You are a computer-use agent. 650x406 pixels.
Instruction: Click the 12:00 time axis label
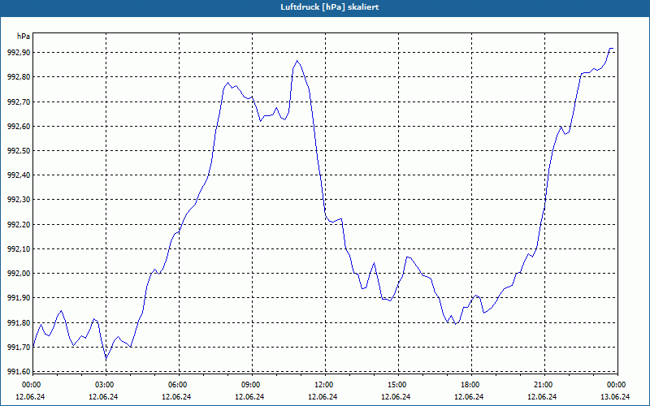click(325, 385)
